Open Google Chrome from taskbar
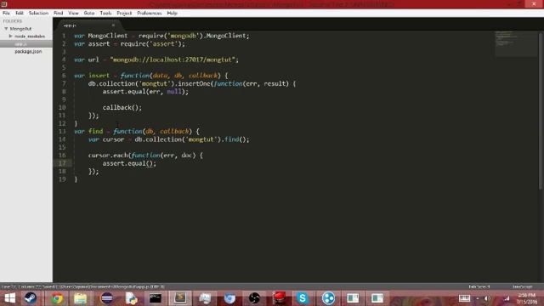 pyautogui.click(x=57, y=298)
